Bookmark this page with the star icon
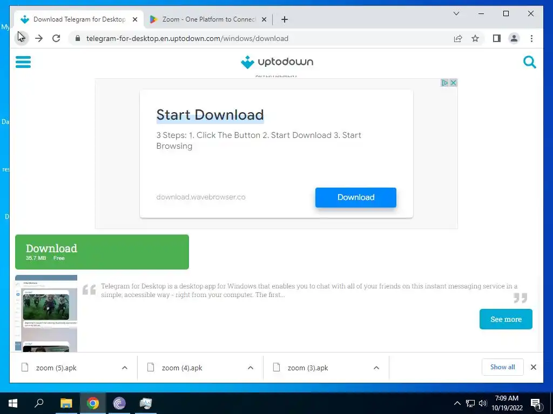The height and width of the screenshot is (414, 553). [475, 38]
